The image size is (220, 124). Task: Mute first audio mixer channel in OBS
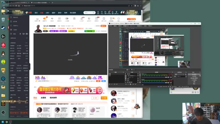click(x=168, y=77)
